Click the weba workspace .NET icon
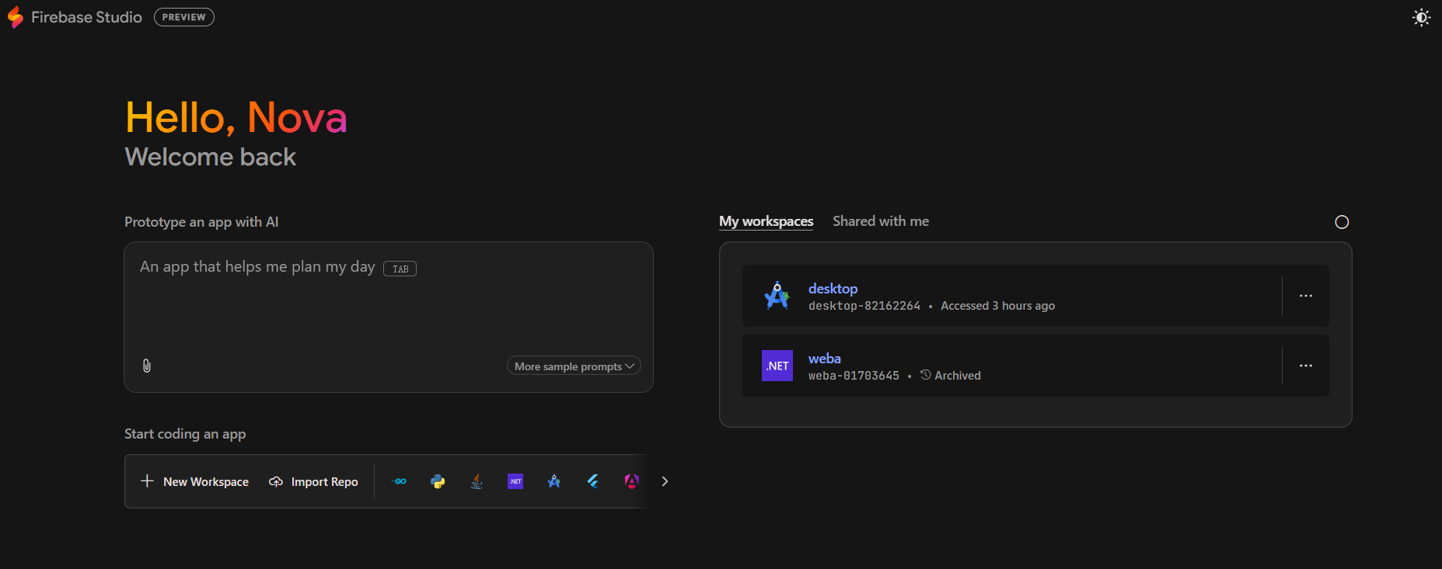This screenshot has height=569, width=1442. click(777, 366)
